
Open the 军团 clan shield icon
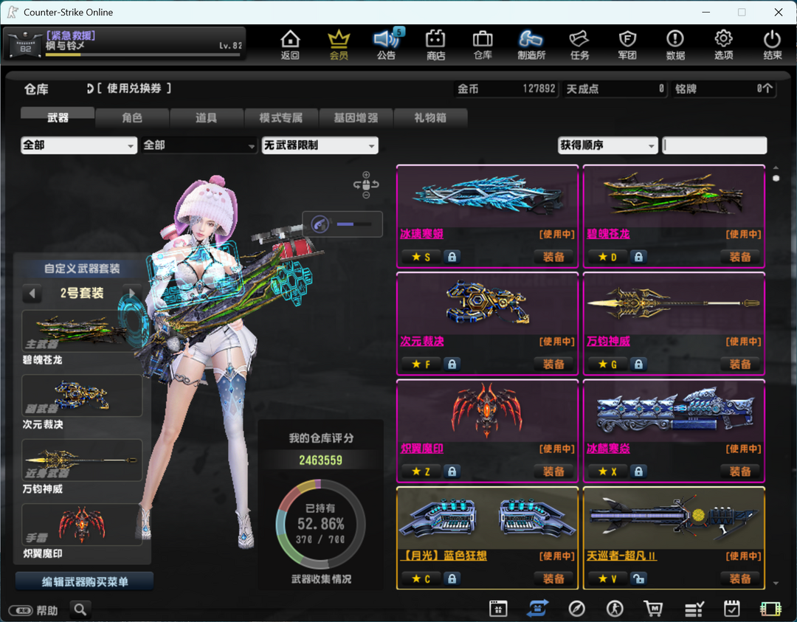627,45
